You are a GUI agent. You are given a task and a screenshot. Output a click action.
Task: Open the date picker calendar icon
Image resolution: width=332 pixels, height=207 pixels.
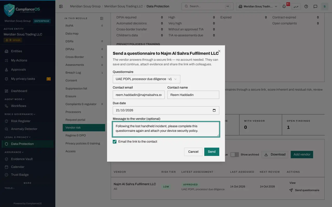click(214, 110)
